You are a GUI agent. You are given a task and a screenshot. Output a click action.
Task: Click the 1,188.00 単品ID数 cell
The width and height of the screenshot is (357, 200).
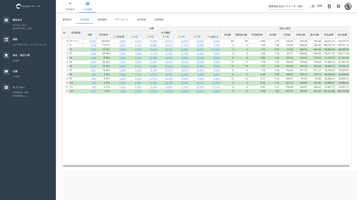coord(301,54)
